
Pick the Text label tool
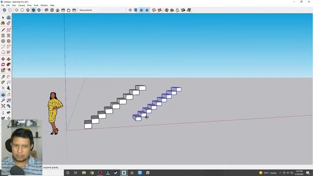9,83
